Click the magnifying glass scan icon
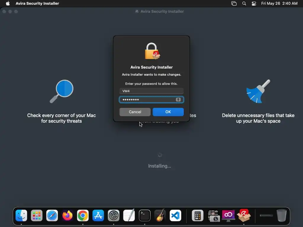 62,91
